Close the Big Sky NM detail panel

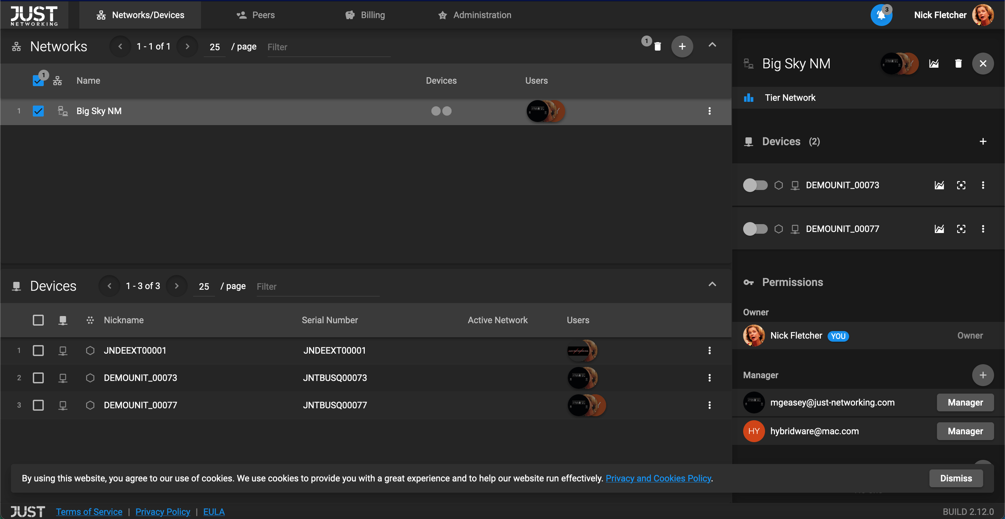[983, 64]
